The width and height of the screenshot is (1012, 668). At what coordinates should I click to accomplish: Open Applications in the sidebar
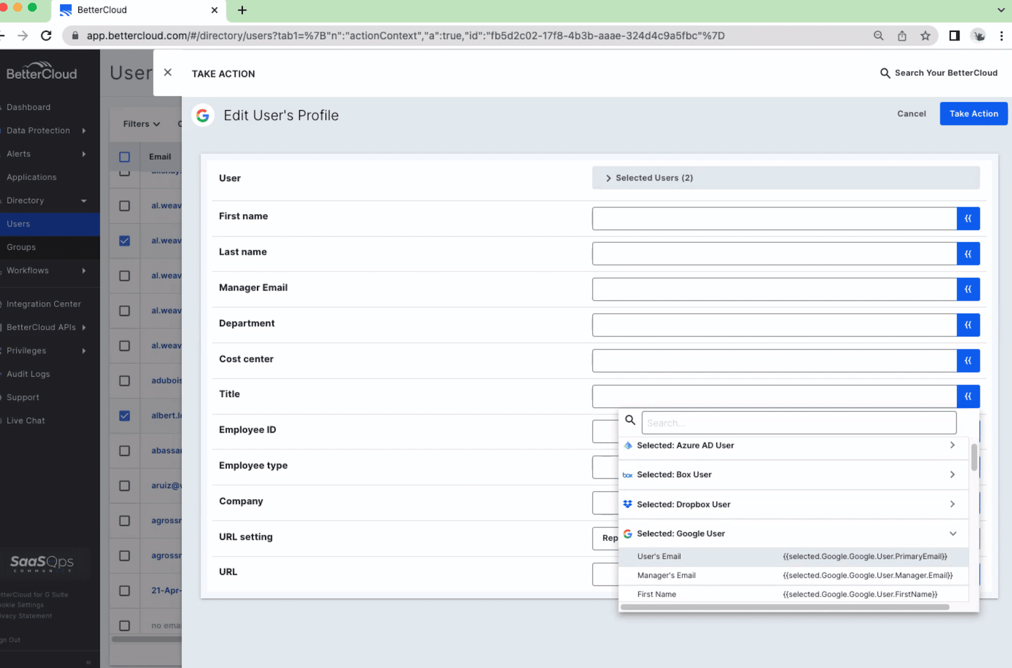[x=32, y=177]
